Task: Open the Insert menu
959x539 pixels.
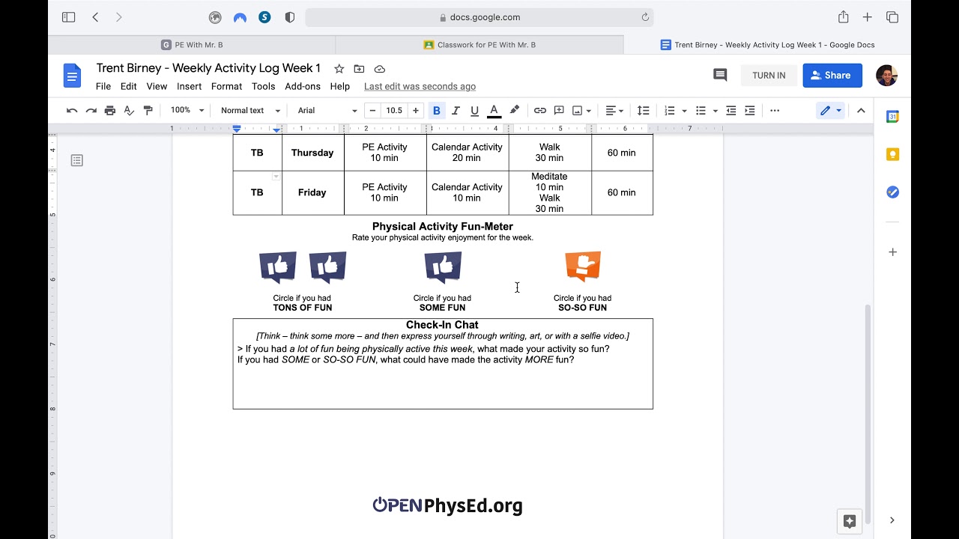Action: tap(190, 86)
